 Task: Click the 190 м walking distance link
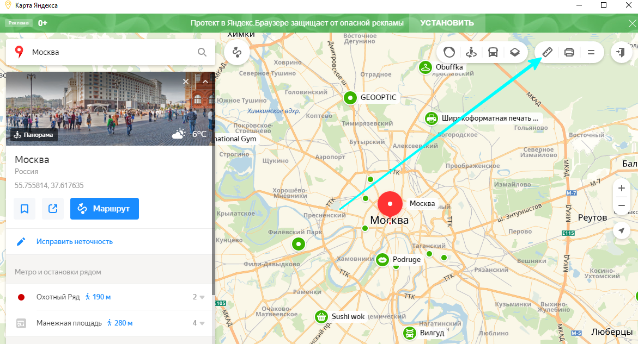(98, 297)
